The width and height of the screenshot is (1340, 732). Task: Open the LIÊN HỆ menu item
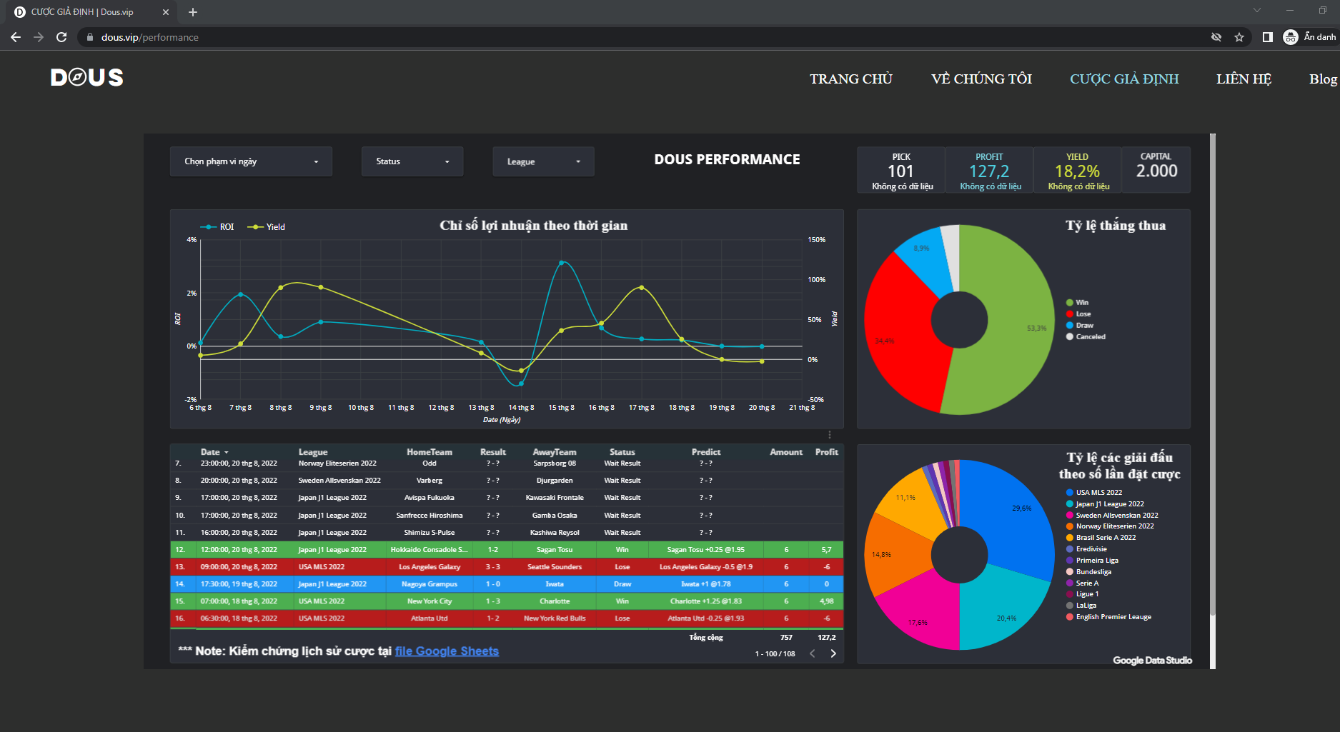point(1244,79)
